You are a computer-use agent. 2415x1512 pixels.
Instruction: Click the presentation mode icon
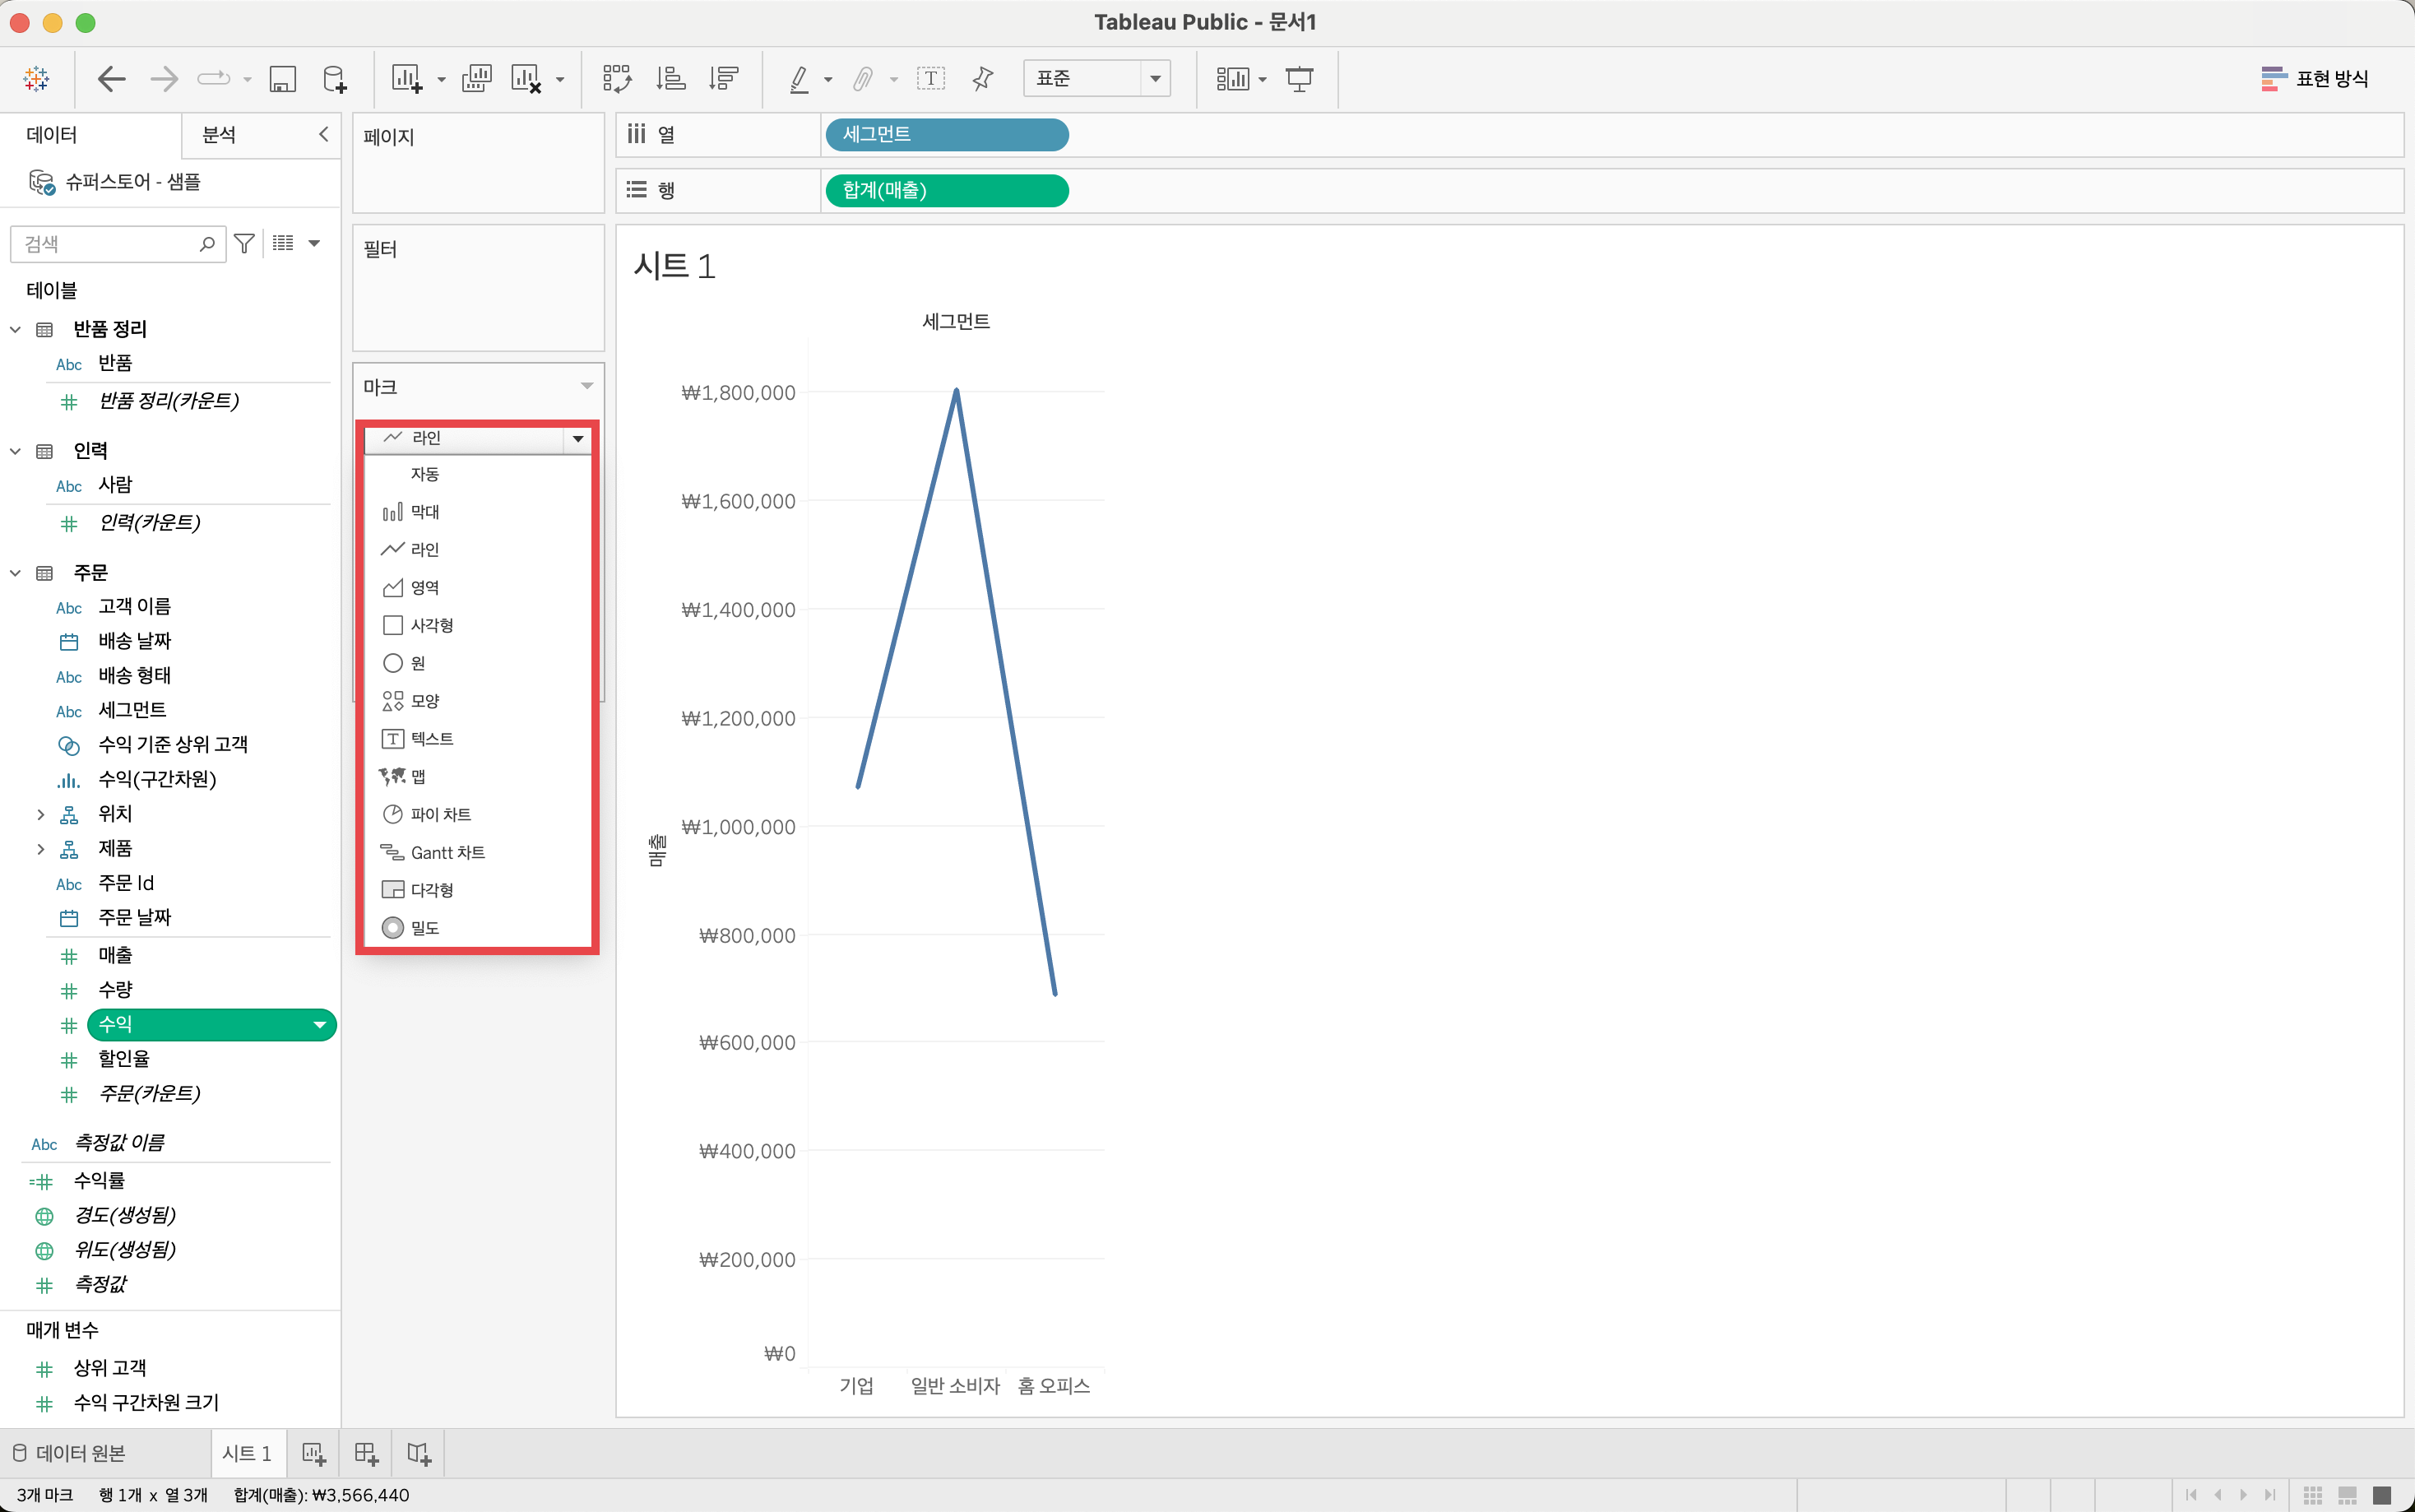tap(1299, 78)
